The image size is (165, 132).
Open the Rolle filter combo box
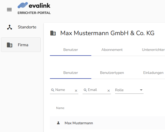129,90
